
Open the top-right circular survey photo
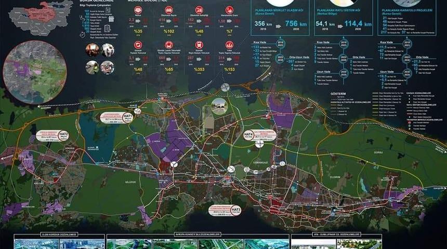pyautogui.click(x=108, y=50)
